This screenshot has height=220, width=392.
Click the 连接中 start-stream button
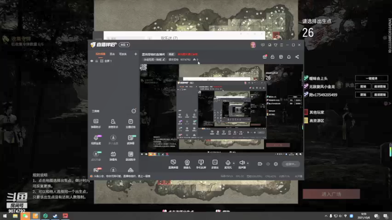coord(291,164)
